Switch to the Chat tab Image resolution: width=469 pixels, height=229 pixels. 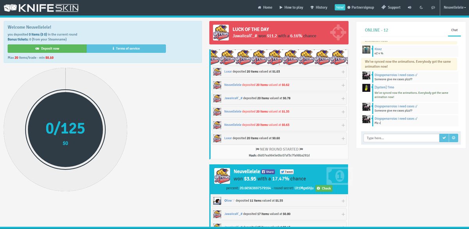tap(454, 30)
